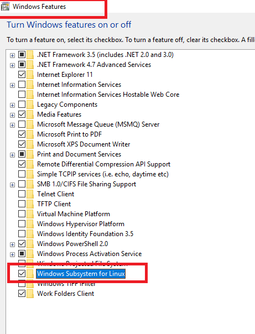Select the TFTP Client entry
The height and width of the screenshot is (334, 255).
coord(54,204)
